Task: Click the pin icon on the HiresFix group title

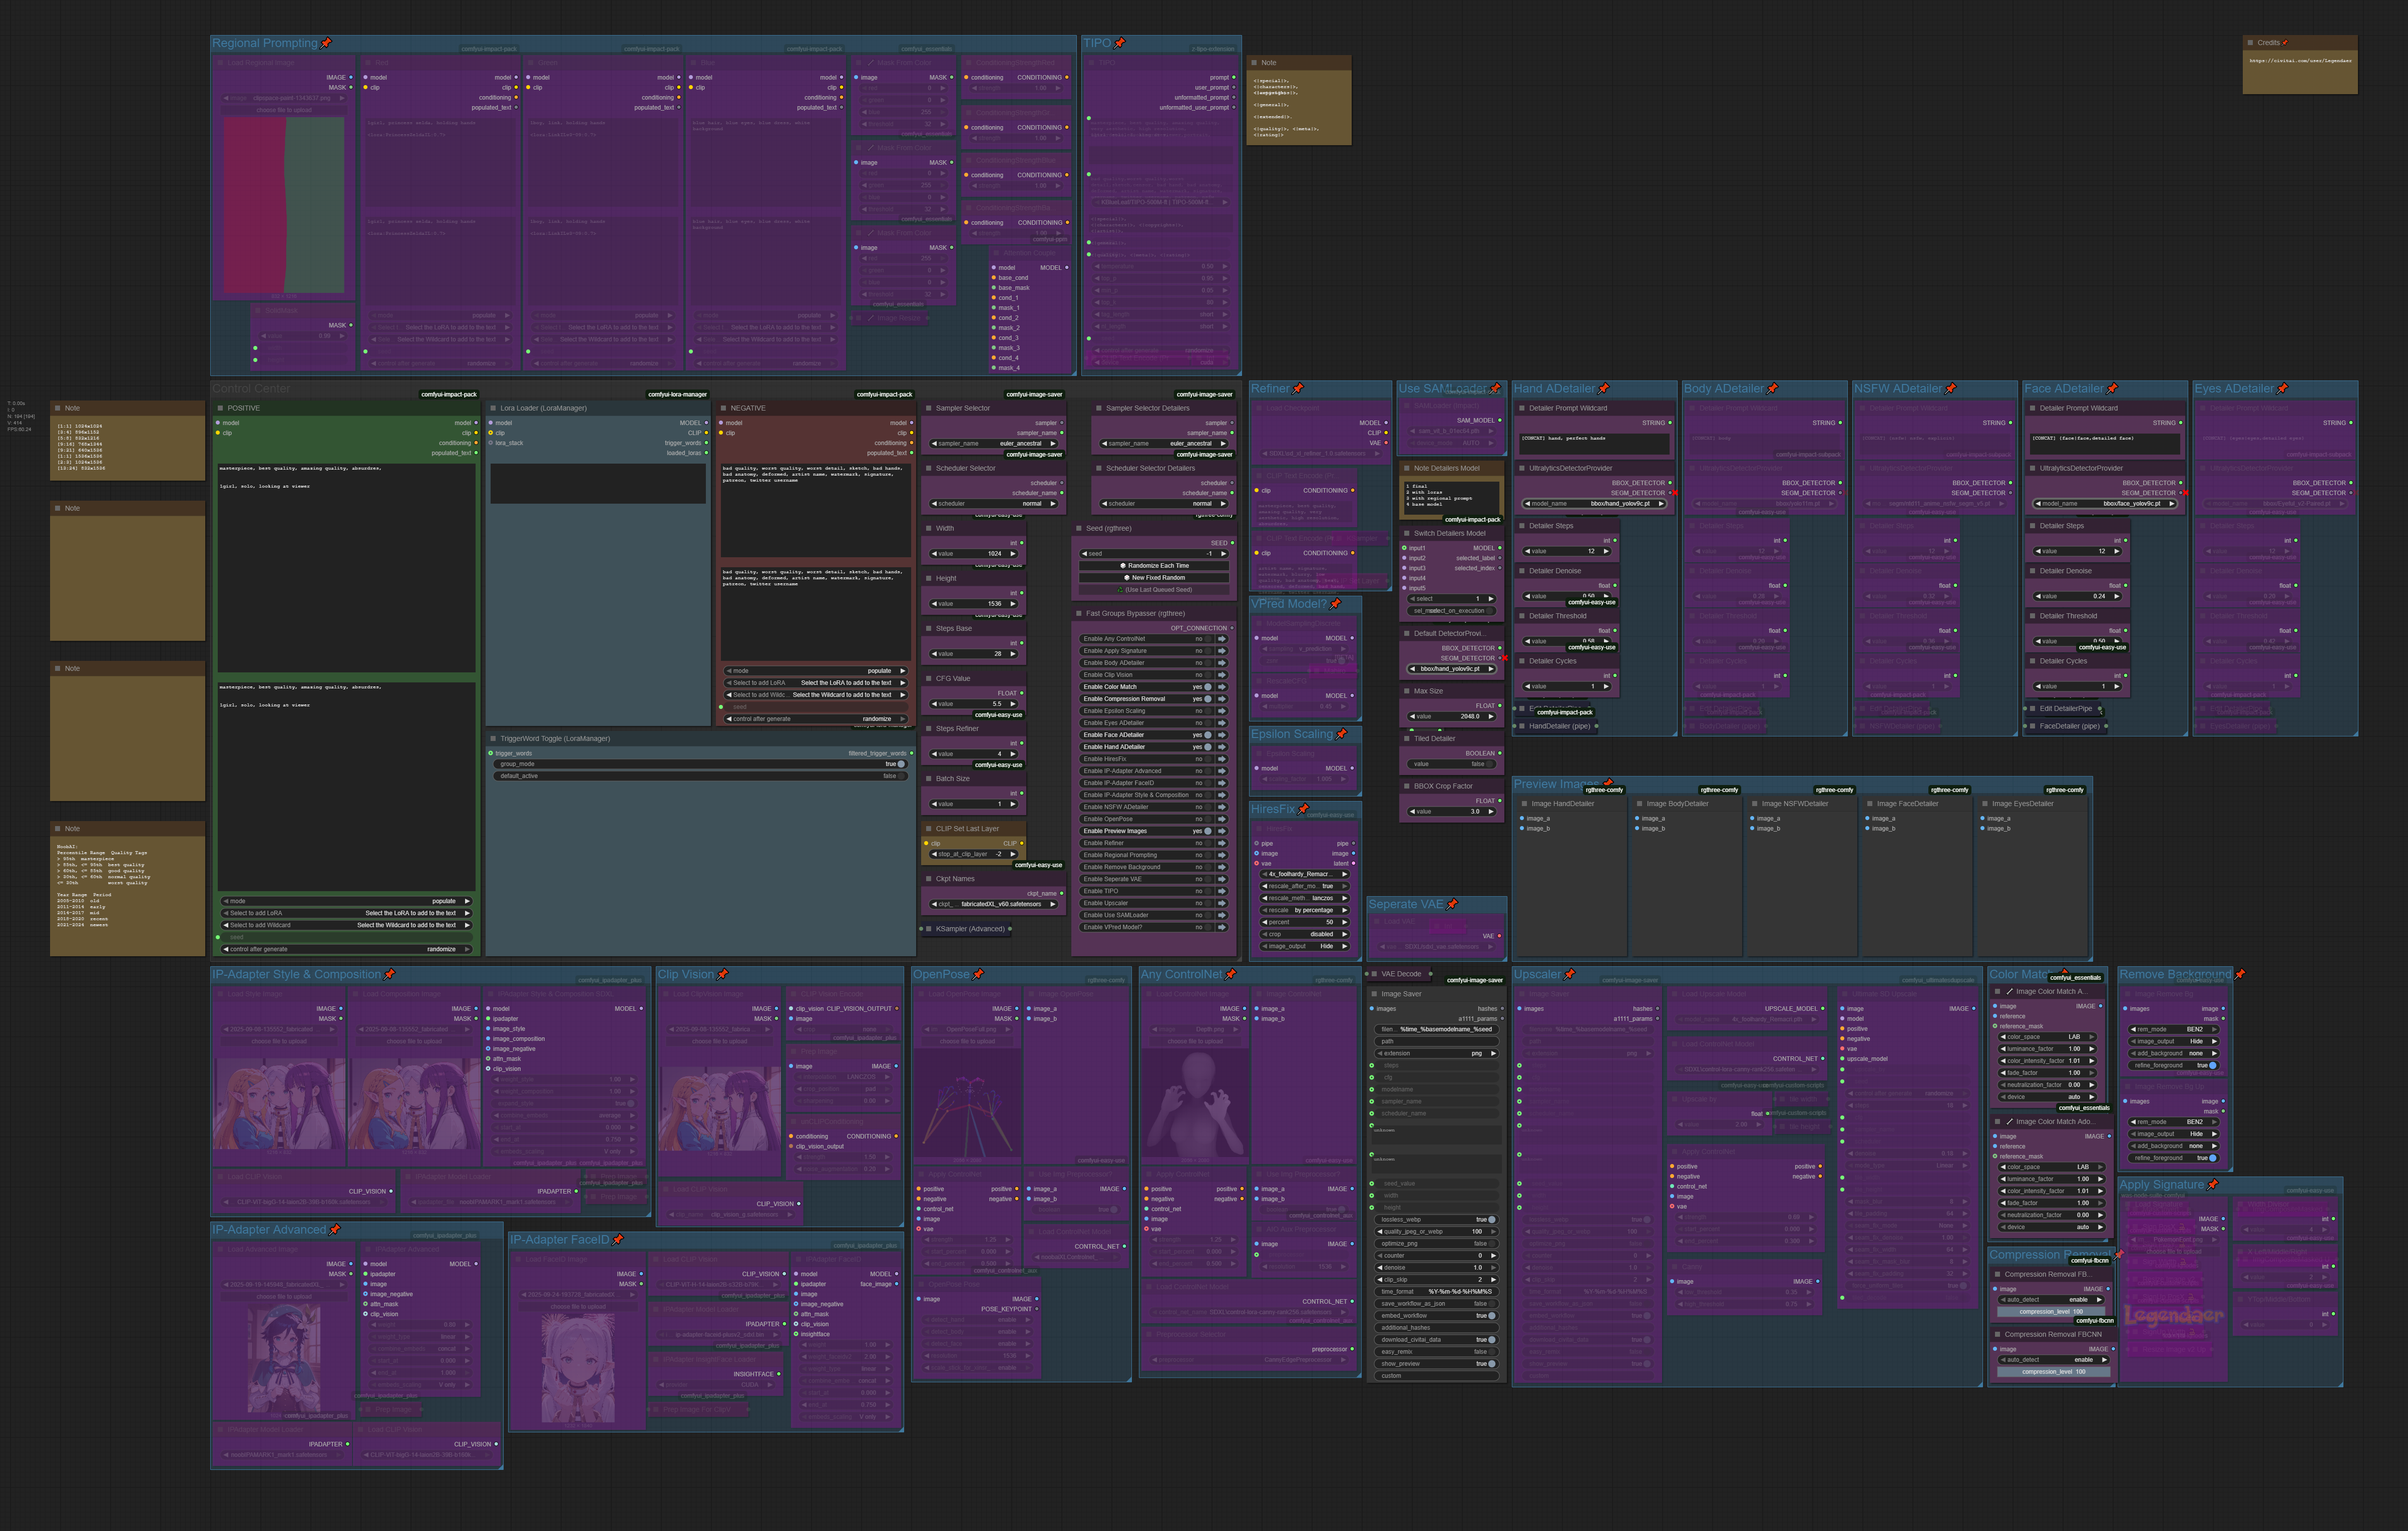Action: point(1304,810)
